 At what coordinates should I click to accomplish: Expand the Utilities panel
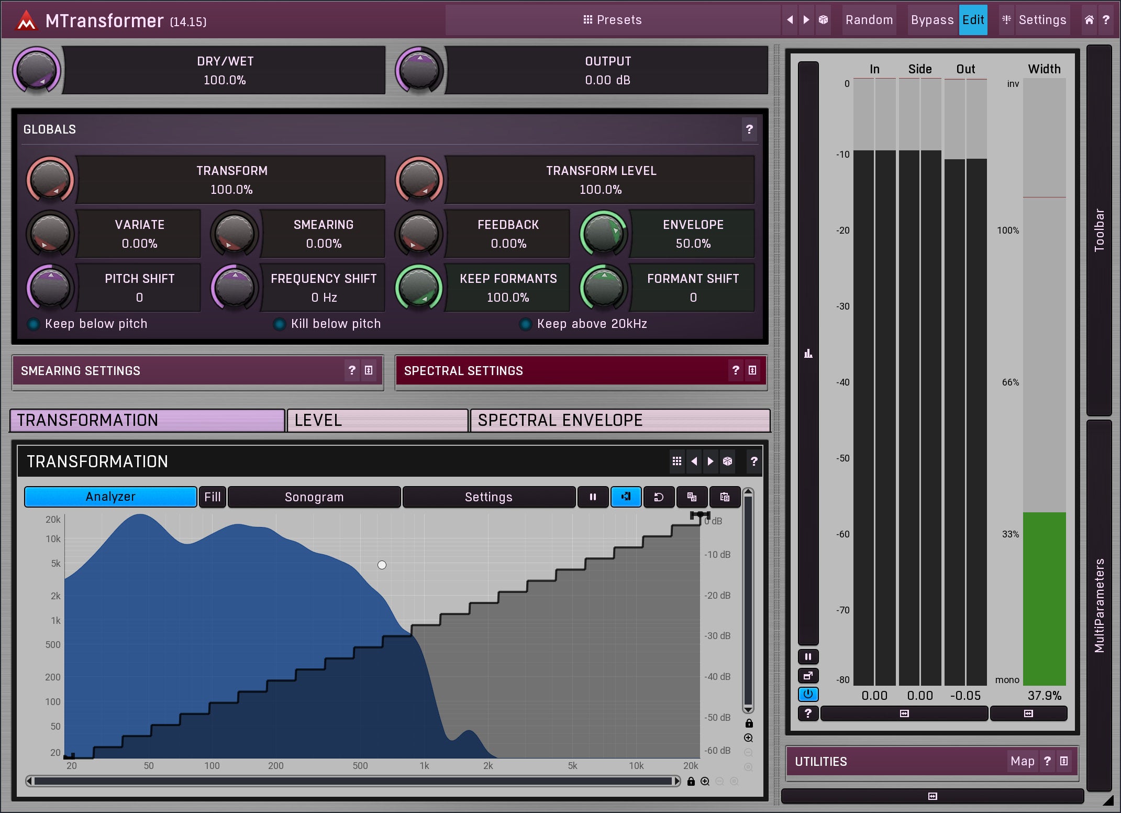[1064, 761]
